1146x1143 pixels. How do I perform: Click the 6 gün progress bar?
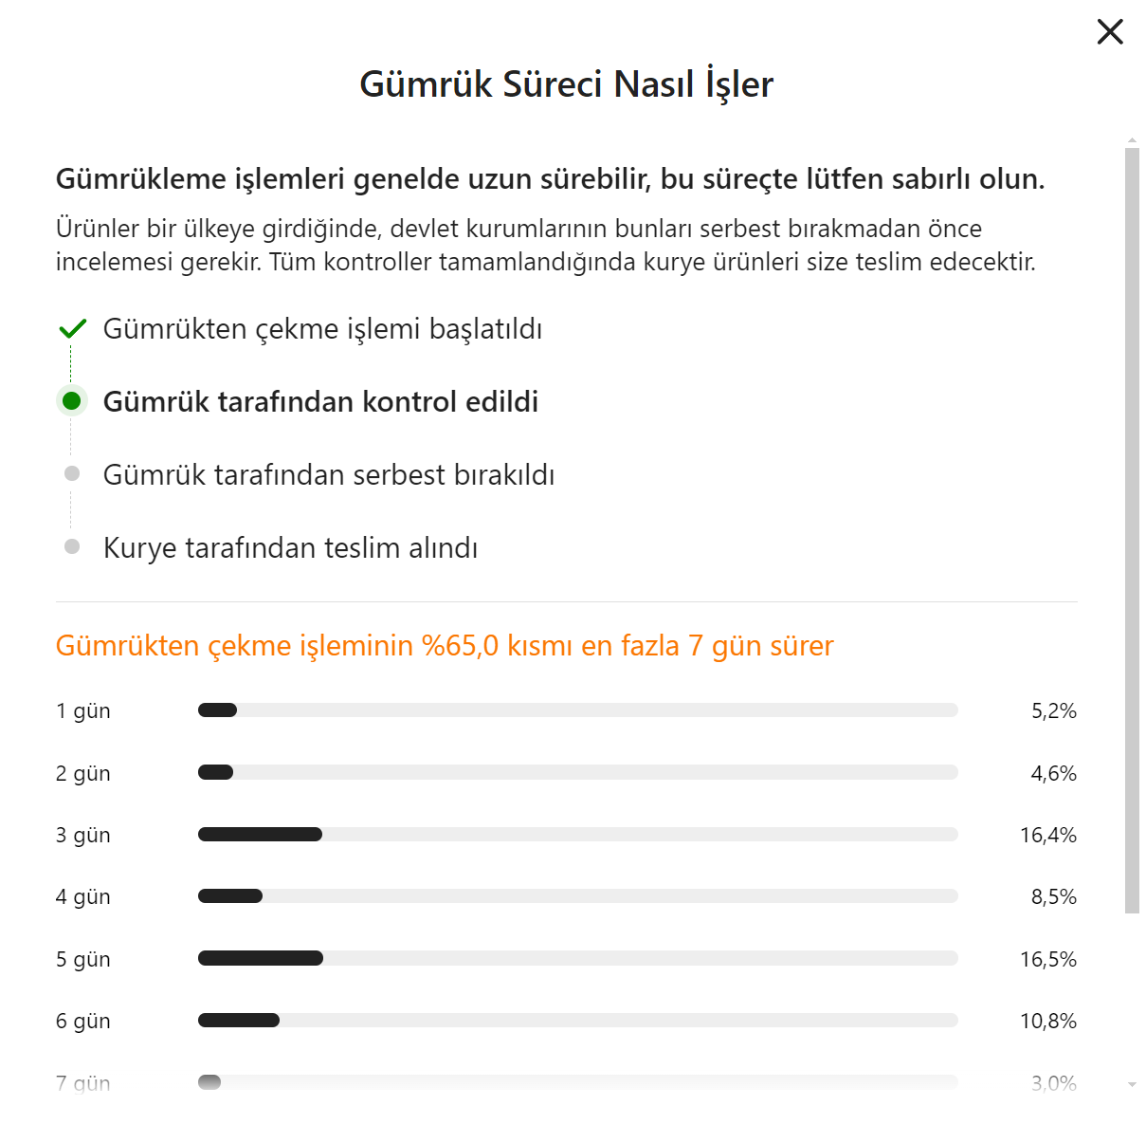[x=577, y=1021]
